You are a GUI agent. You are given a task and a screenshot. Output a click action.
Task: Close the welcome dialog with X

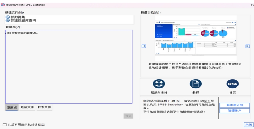tap(252, 5)
